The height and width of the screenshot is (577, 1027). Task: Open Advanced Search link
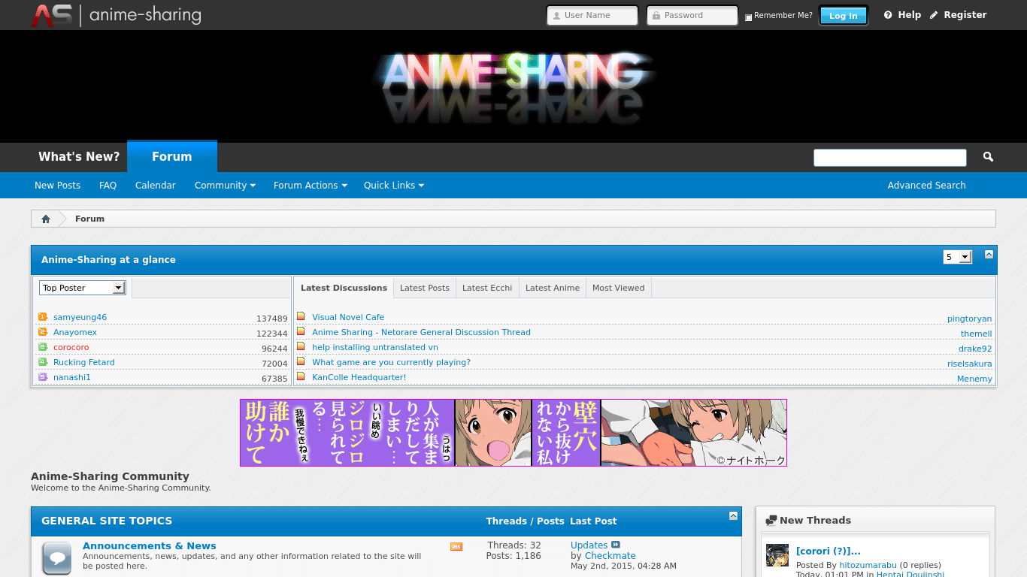pos(926,186)
